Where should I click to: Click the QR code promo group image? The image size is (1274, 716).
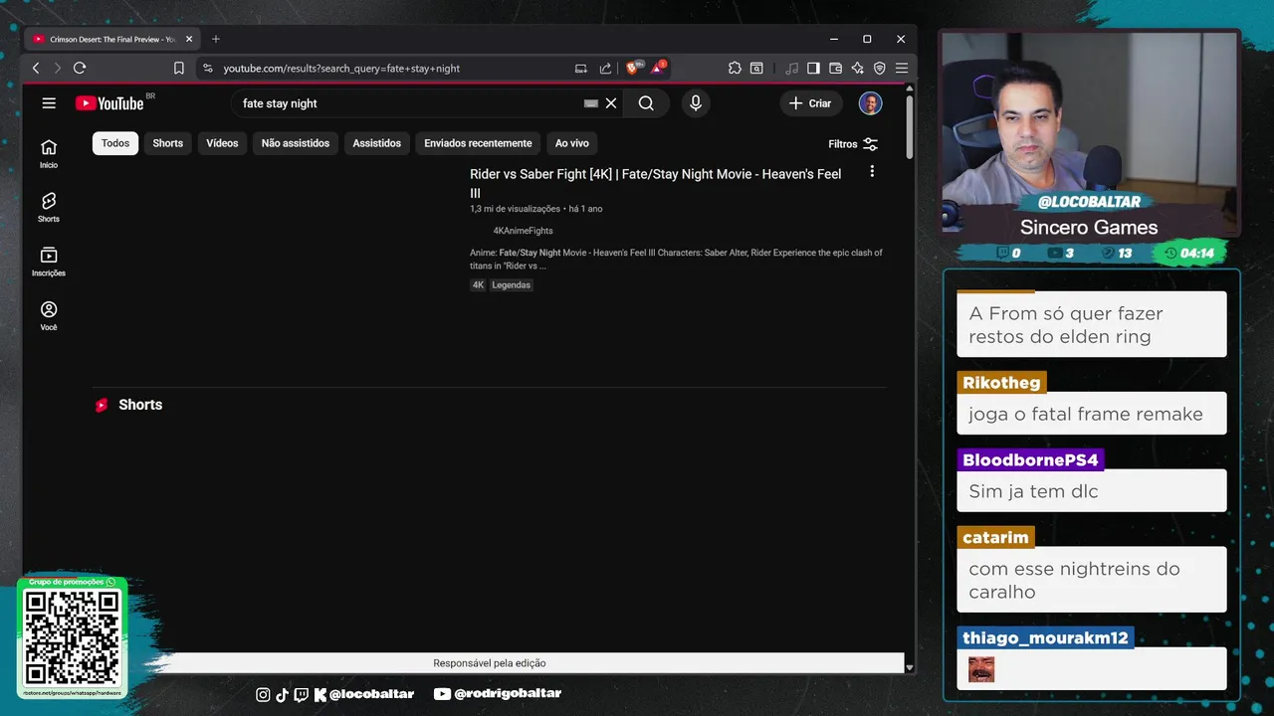[72, 637]
